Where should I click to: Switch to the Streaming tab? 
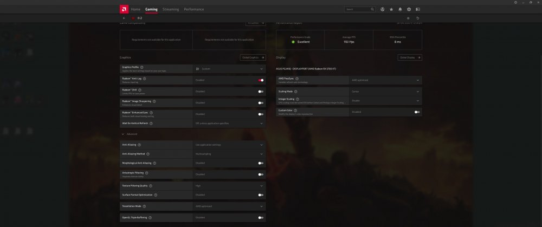coord(171,9)
